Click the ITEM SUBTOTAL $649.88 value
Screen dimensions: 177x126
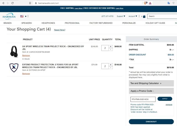tap(170, 45)
